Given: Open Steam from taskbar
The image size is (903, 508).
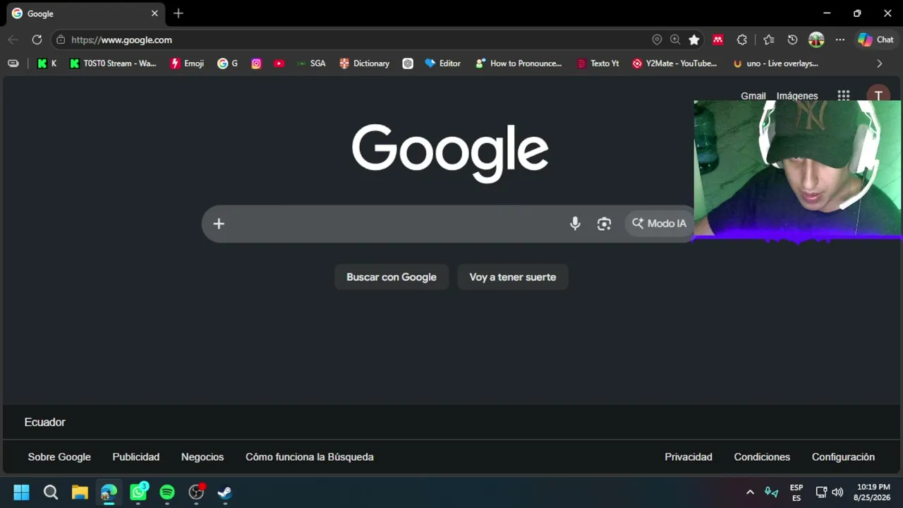Looking at the screenshot, I should tap(225, 492).
